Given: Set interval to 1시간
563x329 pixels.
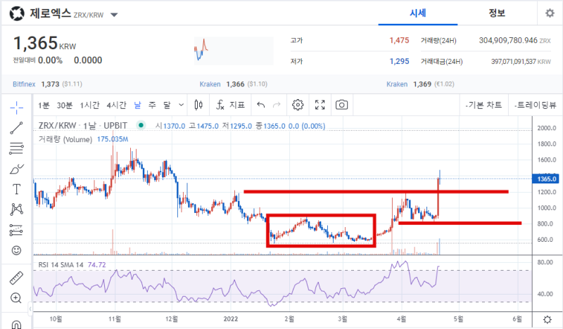Looking at the screenshot, I should [x=89, y=105].
